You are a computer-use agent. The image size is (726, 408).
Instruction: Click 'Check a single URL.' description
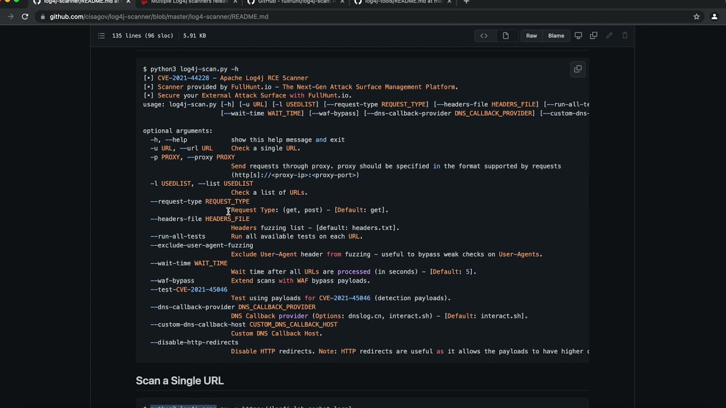(x=265, y=148)
